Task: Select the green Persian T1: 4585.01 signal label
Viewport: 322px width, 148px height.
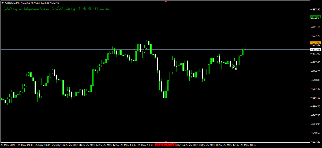Action: point(56,9)
